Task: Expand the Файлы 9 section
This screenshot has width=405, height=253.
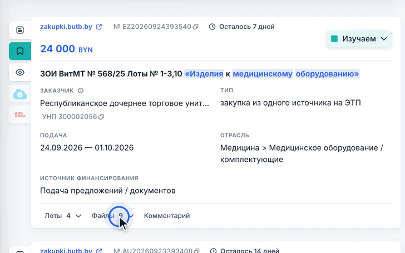Action: click(113, 216)
